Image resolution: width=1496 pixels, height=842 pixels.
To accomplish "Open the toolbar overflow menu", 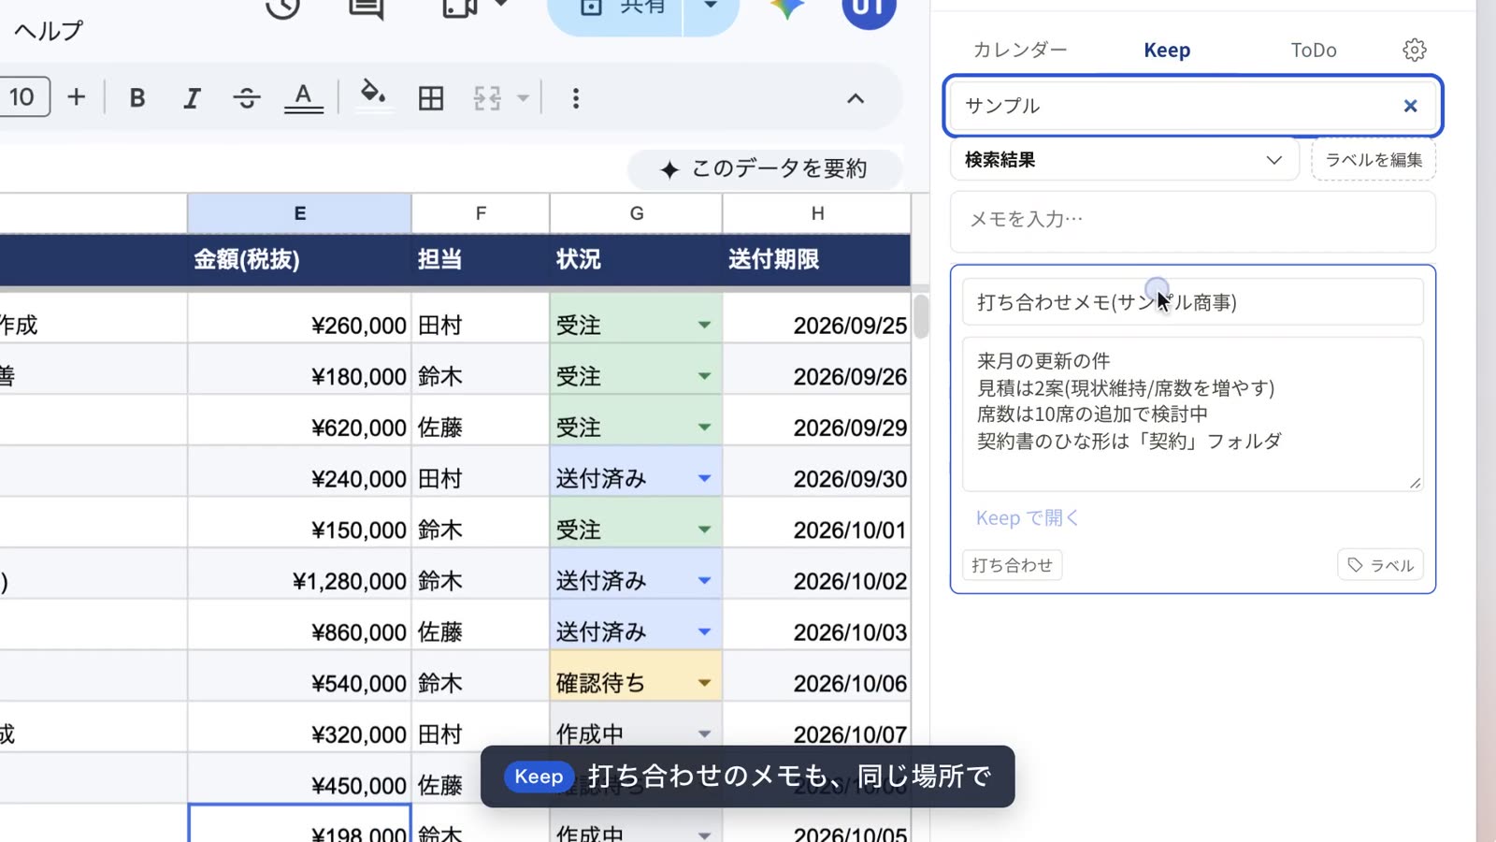I will point(576,98).
